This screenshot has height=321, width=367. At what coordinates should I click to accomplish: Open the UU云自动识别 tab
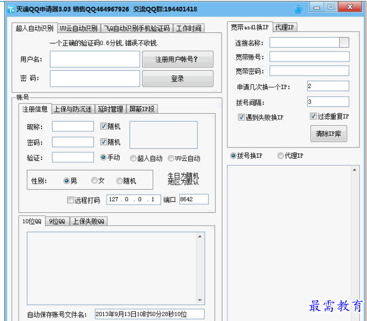tap(79, 28)
